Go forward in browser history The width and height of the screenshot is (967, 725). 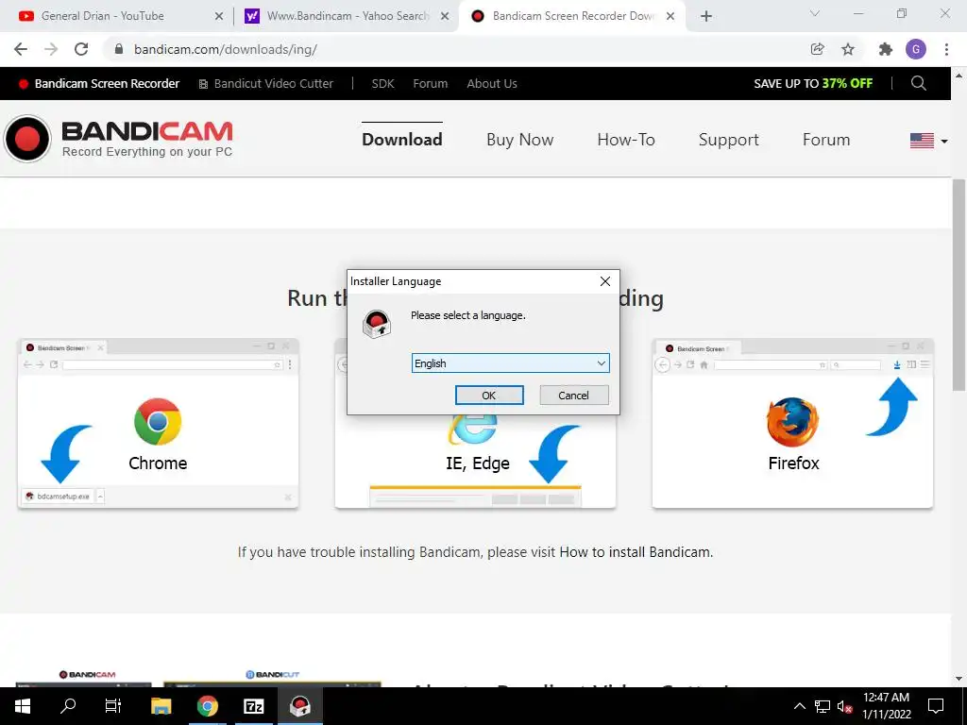coord(51,49)
